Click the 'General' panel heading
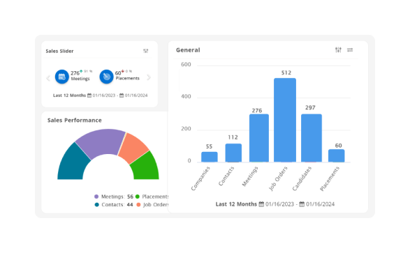Image resolution: width=410 pixels, height=253 pixels. click(188, 50)
